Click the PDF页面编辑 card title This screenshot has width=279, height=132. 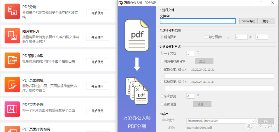(x=33, y=80)
